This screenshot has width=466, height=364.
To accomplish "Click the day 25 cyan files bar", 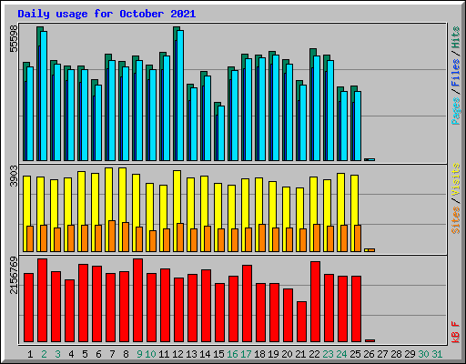I will (358, 126).
